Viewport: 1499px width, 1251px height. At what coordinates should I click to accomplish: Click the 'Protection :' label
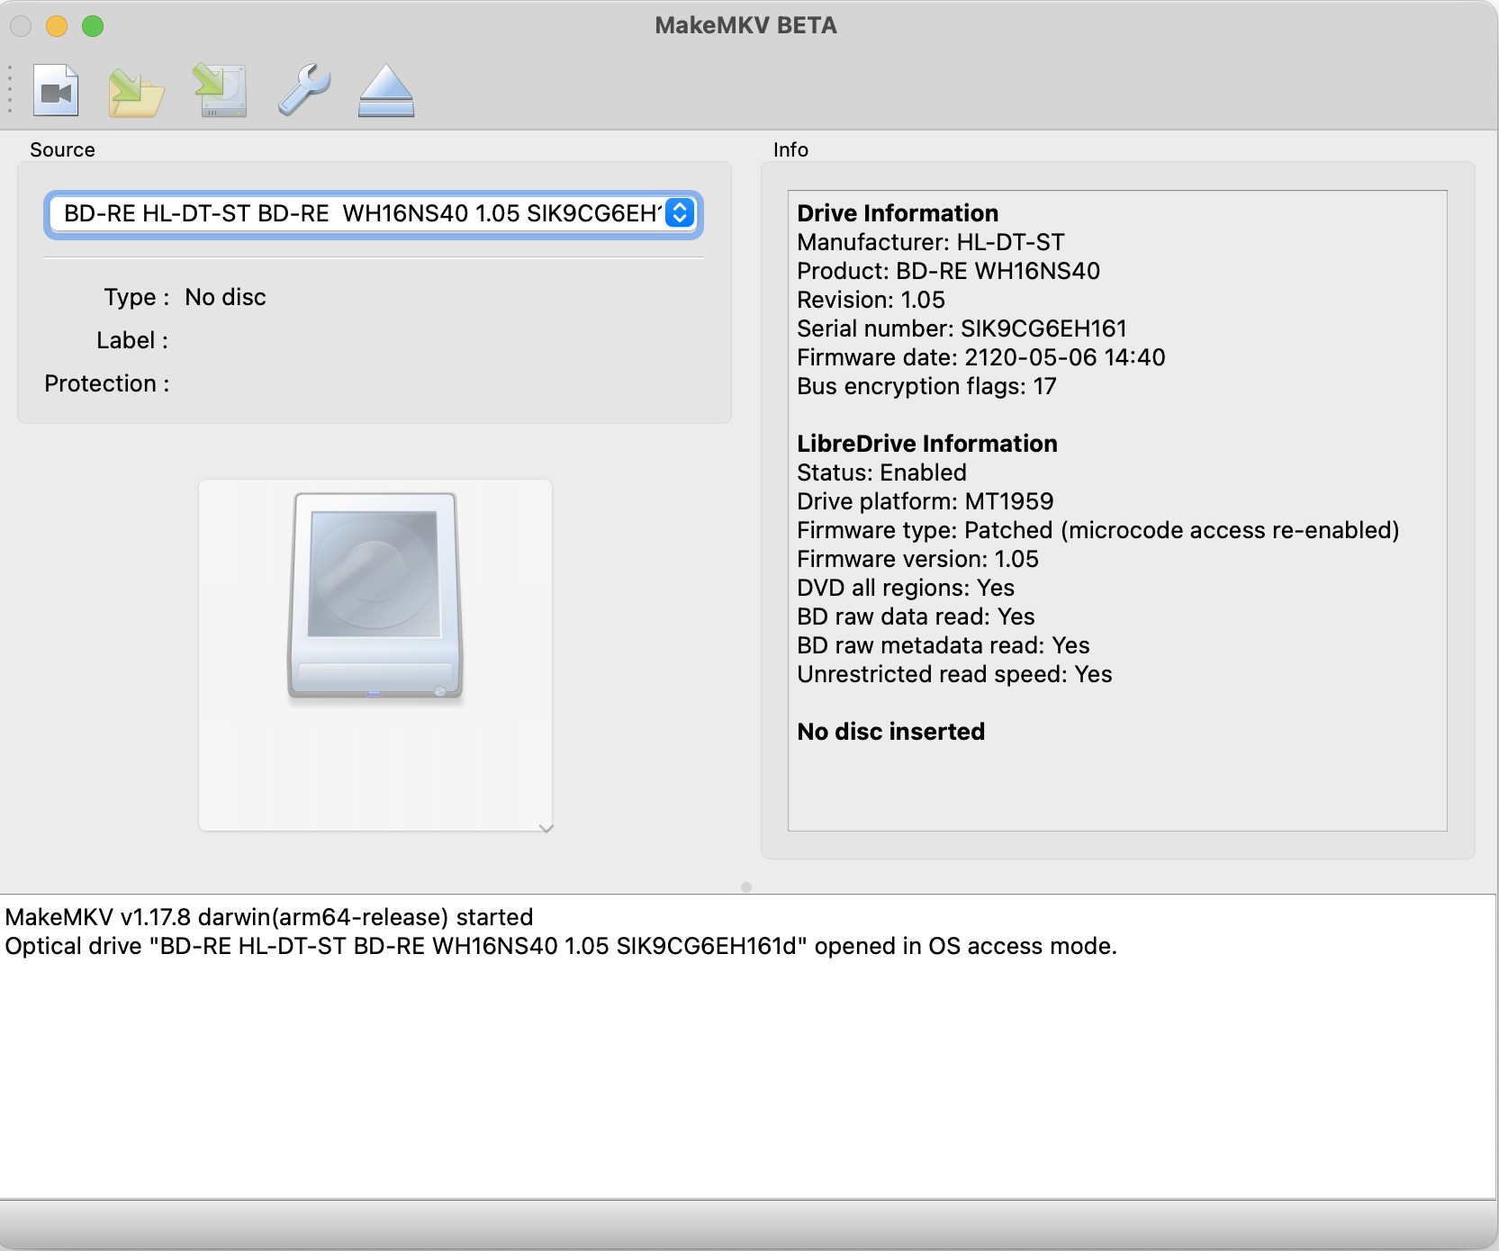point(107,383)
